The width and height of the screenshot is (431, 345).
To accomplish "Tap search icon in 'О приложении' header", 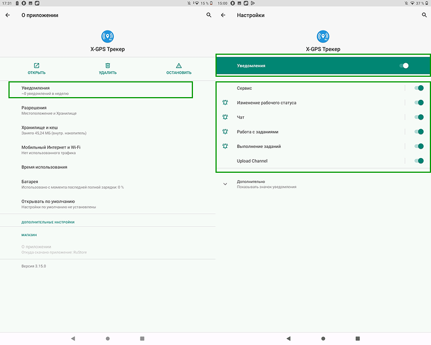I will coord(209,15).
